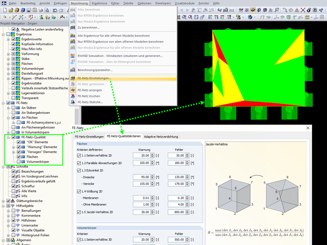Click the Save floppy disk icon
327x245 pixels.
point(29,10)
